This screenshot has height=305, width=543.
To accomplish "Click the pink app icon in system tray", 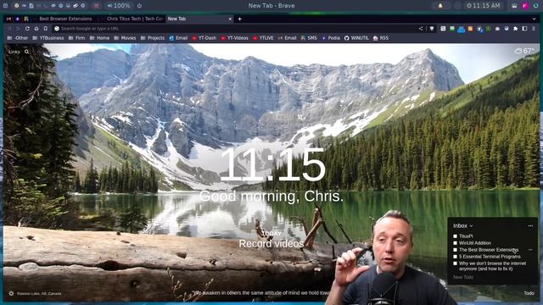I will (526, 6).
